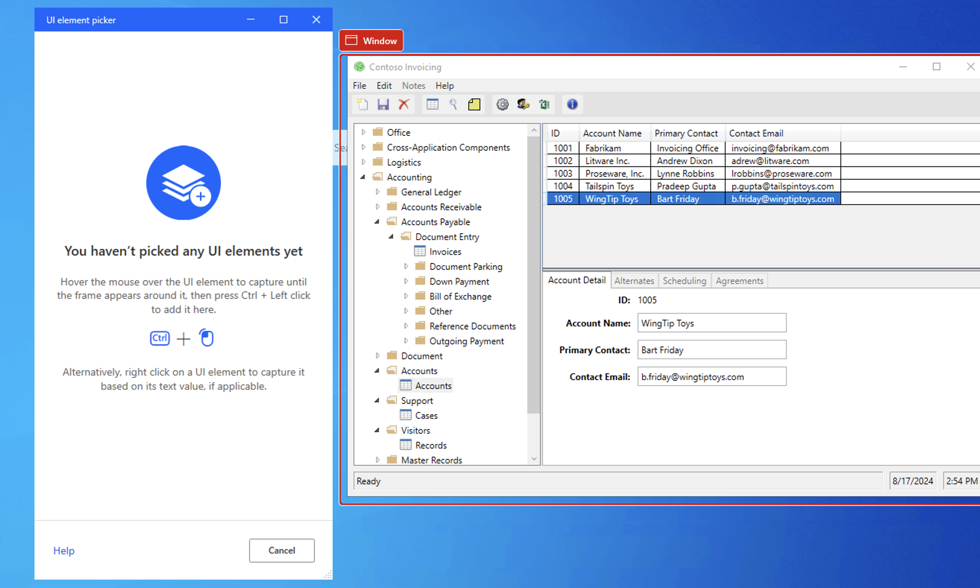980x588 pixels.
Task: Cancel the UI element picker
Action: 282,550
